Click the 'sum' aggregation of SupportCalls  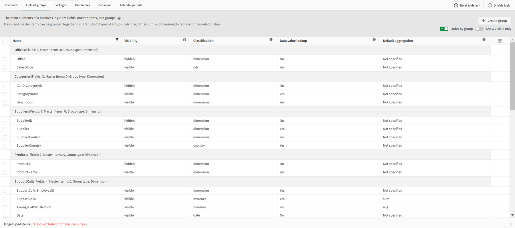(386, 199)
